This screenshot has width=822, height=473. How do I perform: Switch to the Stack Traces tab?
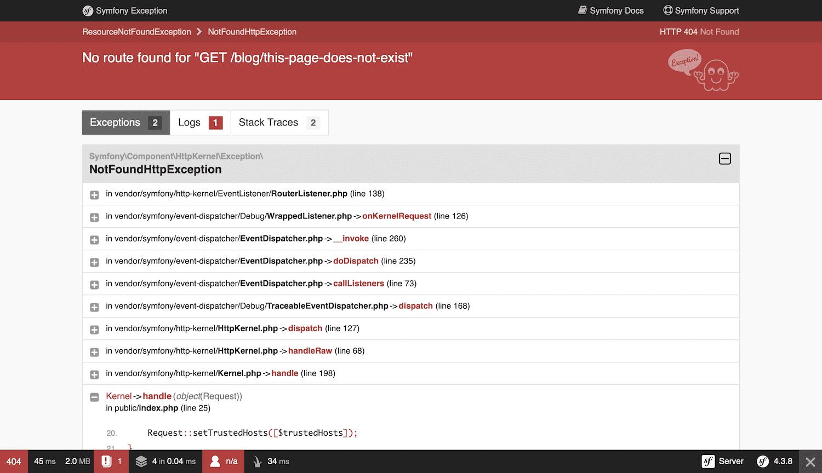[x=279, y=123]
